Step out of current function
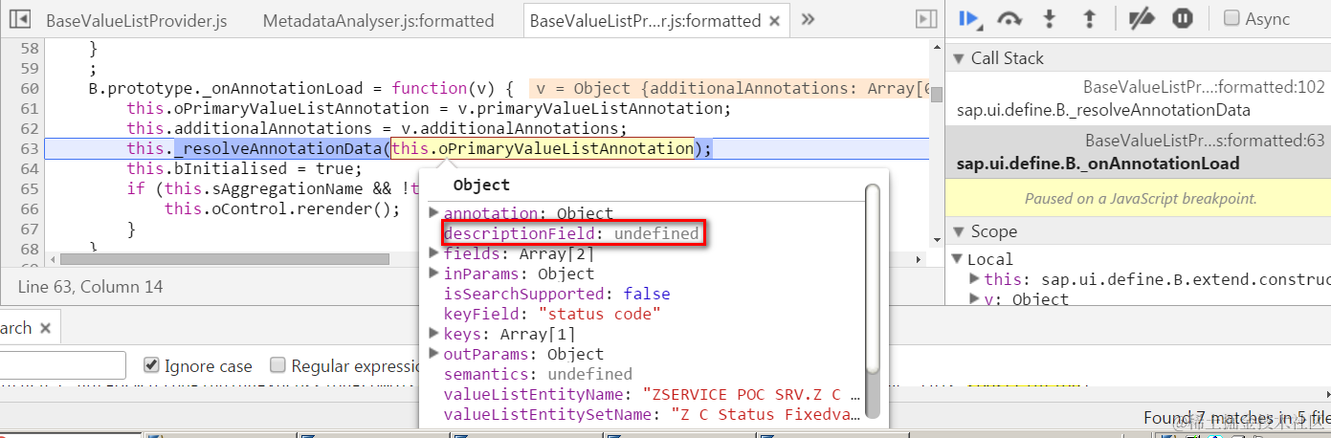This screenshot has height=438, width=1331. pos(1088,18)
